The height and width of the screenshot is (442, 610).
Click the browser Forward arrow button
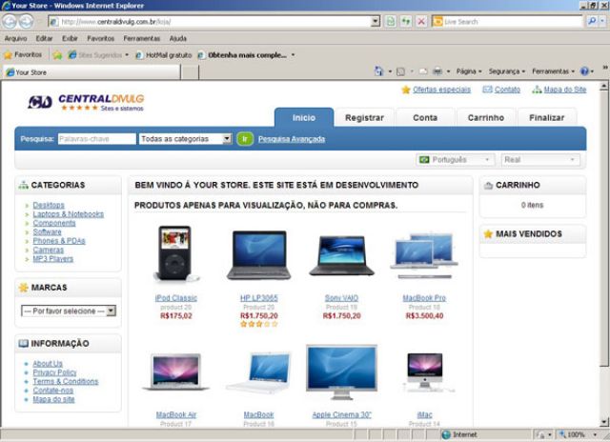click(26, 21)
